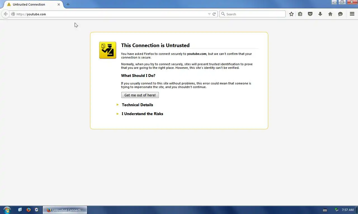Click the search magnifier icon
The image size is (358, 214).
(x=223, y=14)
